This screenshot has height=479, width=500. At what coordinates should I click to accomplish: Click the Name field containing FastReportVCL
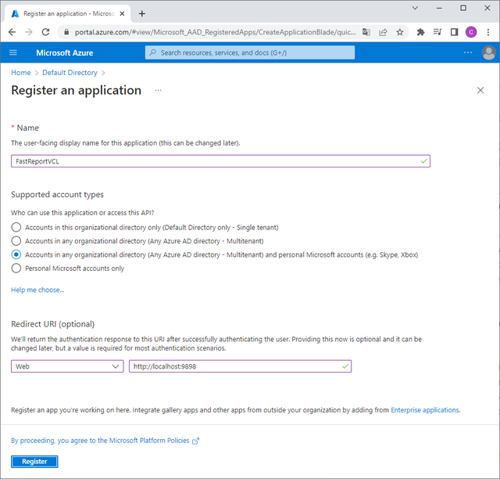[x=220, y=161]
